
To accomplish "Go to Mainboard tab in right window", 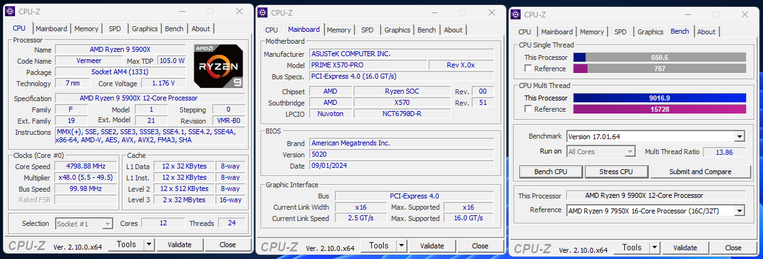I will 556,32.
